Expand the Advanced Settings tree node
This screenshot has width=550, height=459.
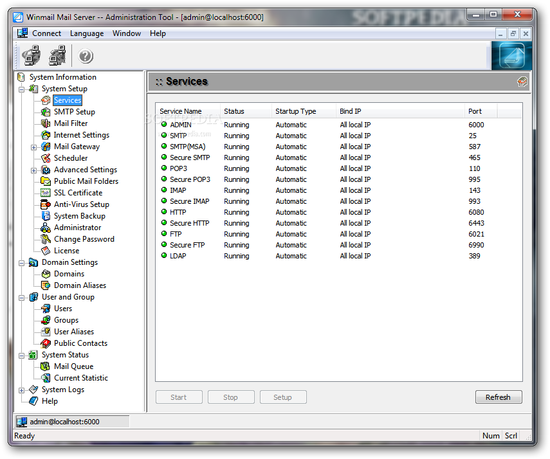(x=33, y=170)
